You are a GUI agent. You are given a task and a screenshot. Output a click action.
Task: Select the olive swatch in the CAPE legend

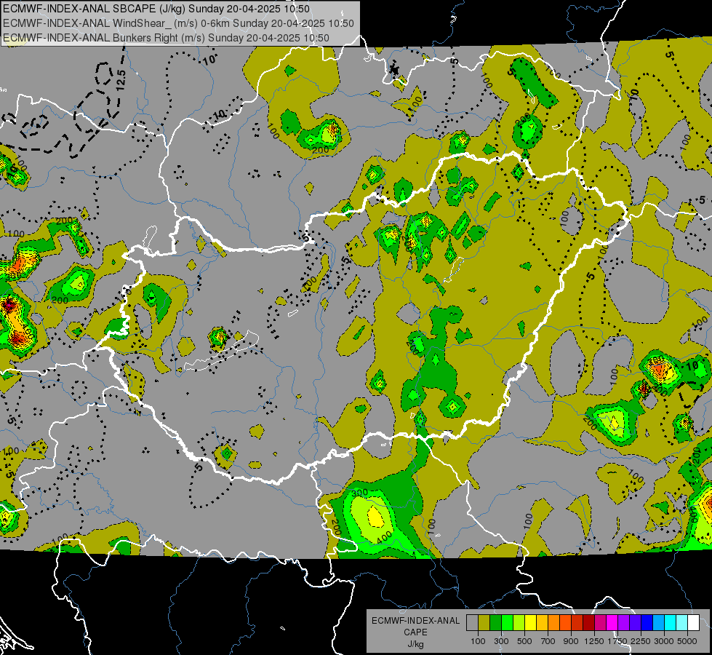[484, 623]
